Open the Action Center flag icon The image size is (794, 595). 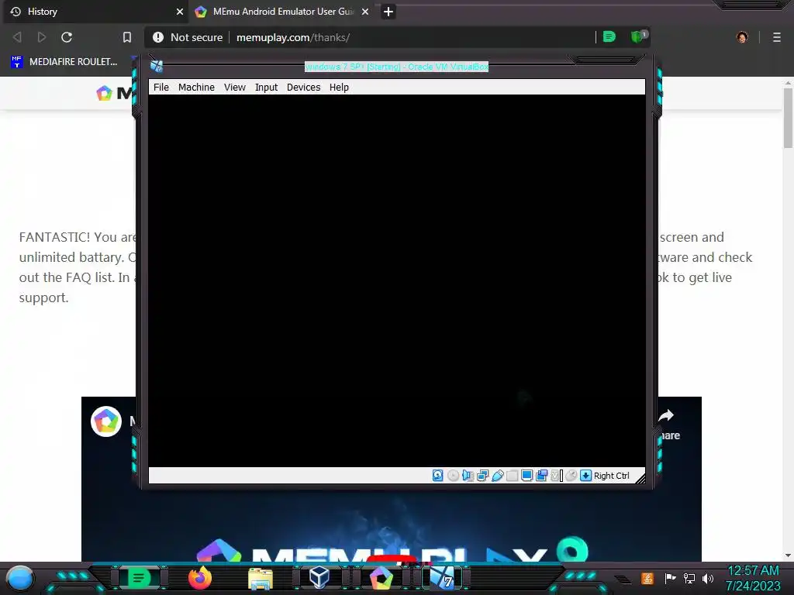(671, 578)
